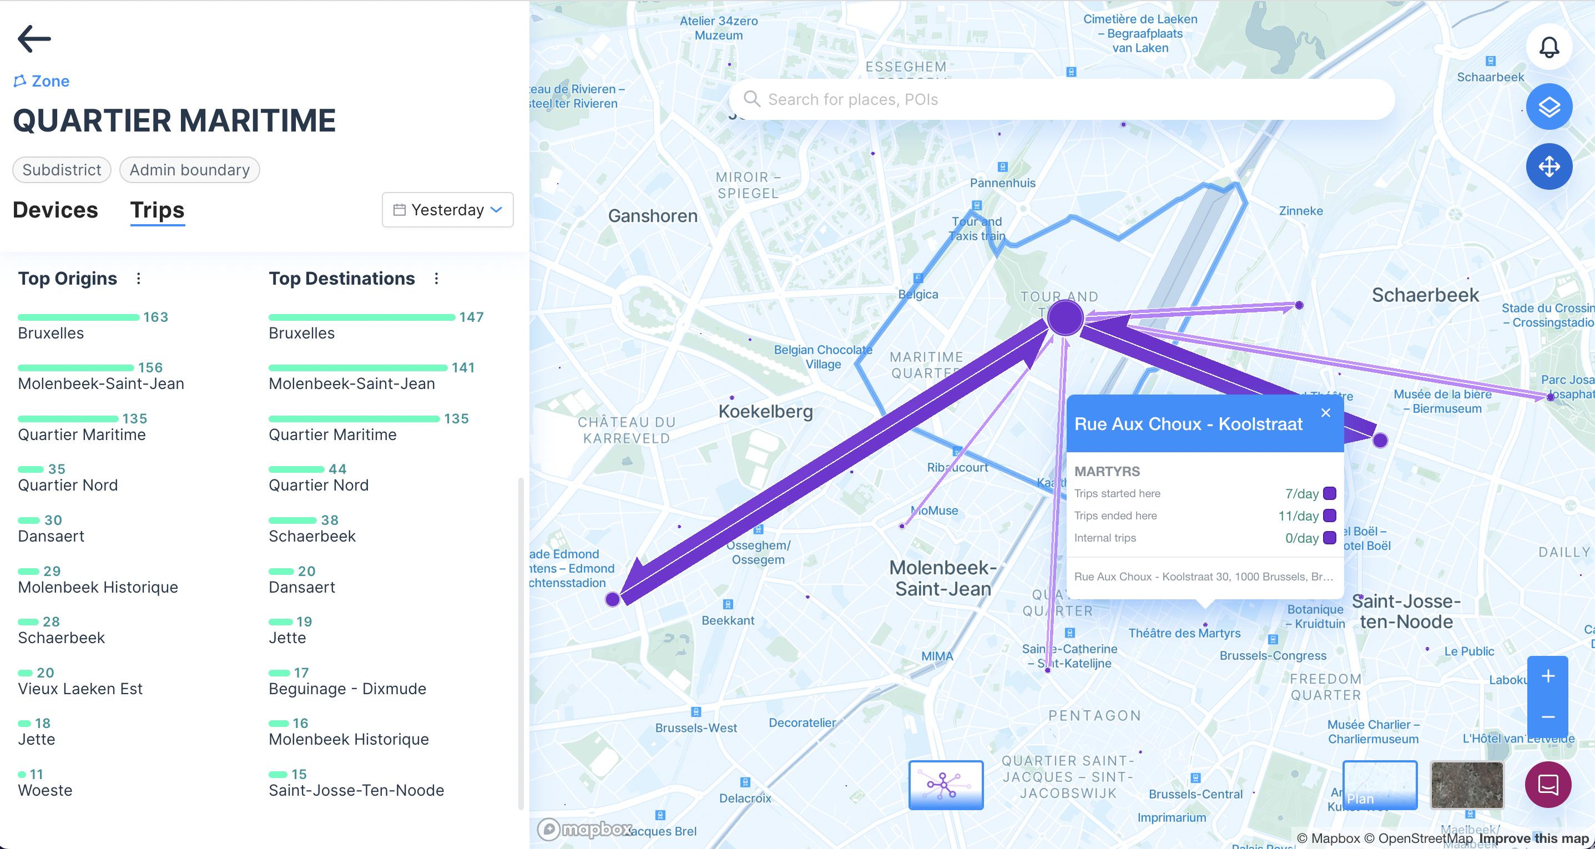This screenshot has width=1595, height=849.
Task: Open the Top Origins options menu
Action: [x=139, y=279]
